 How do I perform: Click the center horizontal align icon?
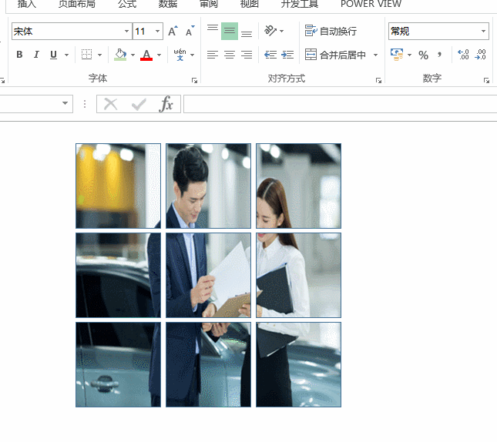tap(230, 55)
